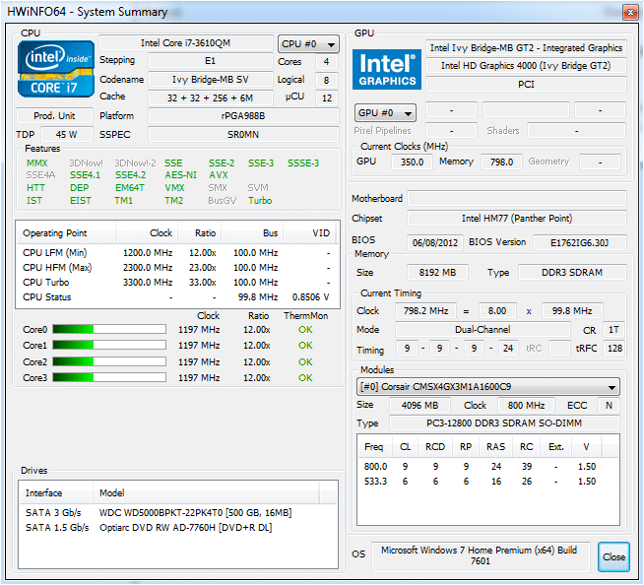Viewport: 644px width, 585px height.
Task: Click the tRFC value 128 field
Action: [614, 349]
